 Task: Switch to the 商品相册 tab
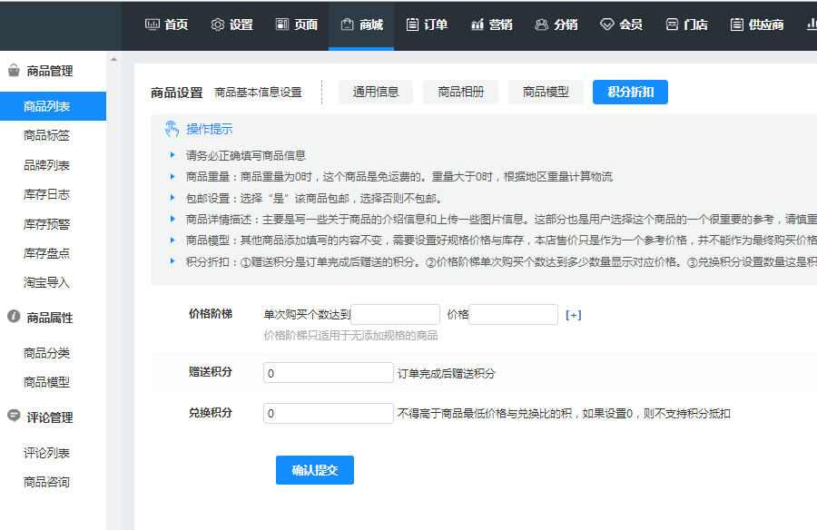460,92
